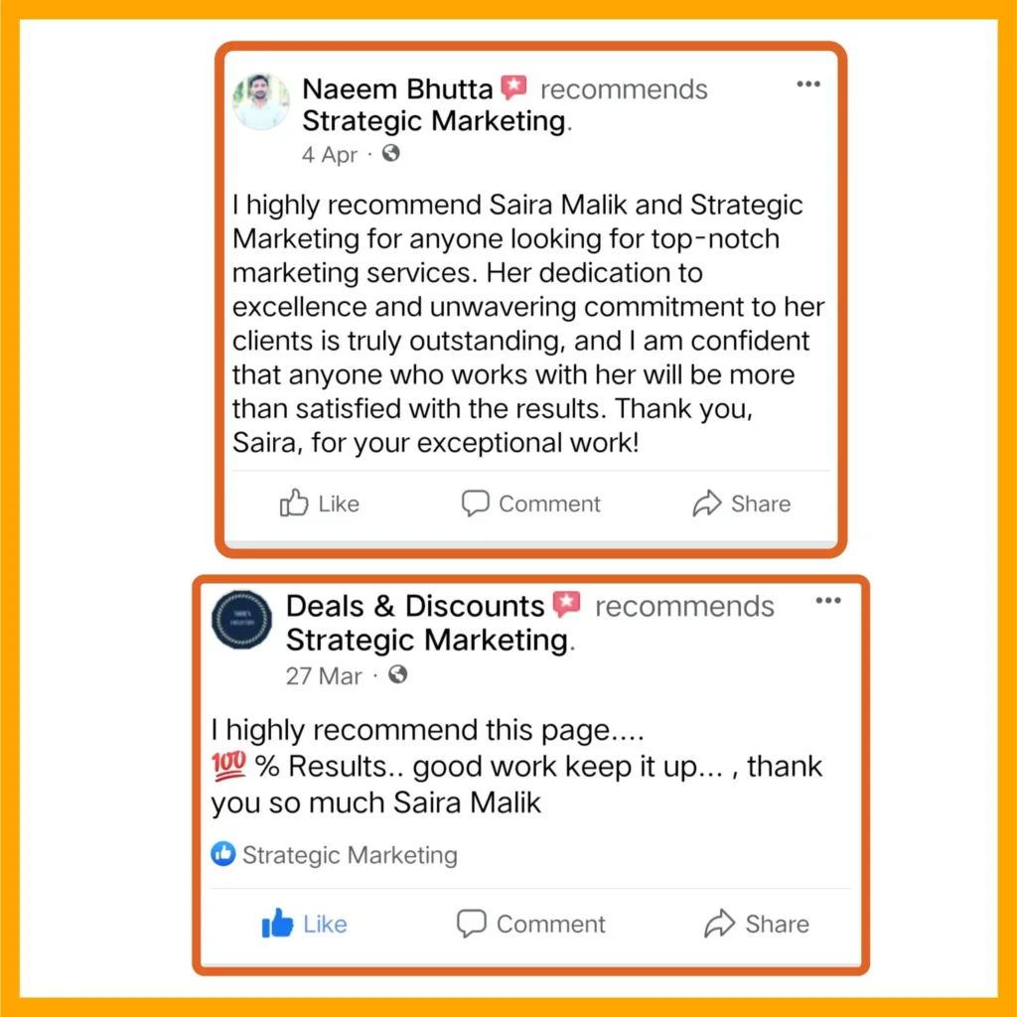
Task: Open the Naeem Bhutta profile name link
Action: [397, 89]
